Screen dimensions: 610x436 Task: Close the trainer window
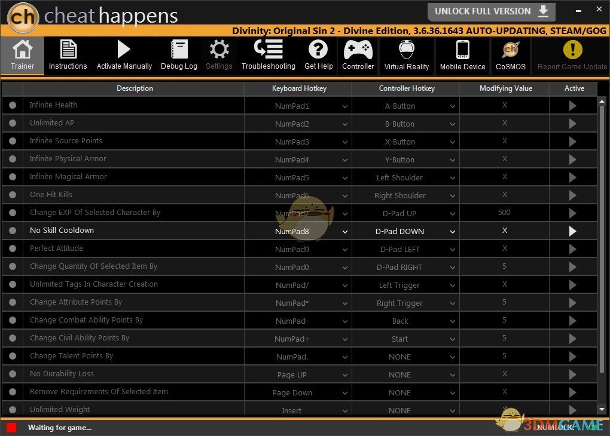coord(599,9)
